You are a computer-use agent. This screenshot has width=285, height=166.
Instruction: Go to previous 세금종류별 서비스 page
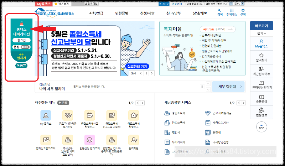pyautogui.click(x=239, y=103)
